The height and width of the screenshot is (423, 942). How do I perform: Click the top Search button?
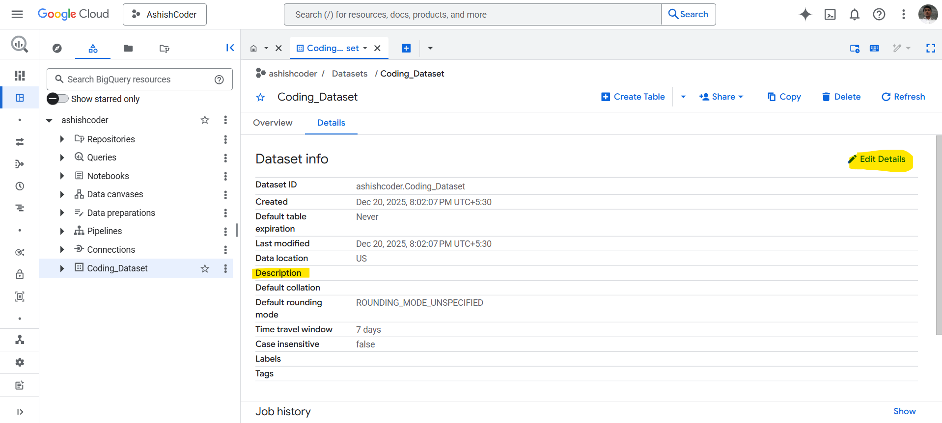click(x=689, y=14)
